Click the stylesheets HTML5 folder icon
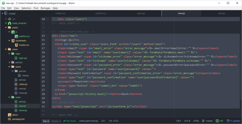Screen dimensions: 242x124 point(13,41)
